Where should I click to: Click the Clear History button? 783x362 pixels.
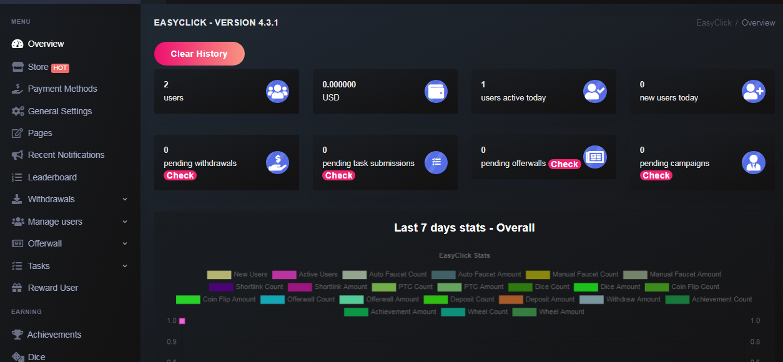click(199, 54)
